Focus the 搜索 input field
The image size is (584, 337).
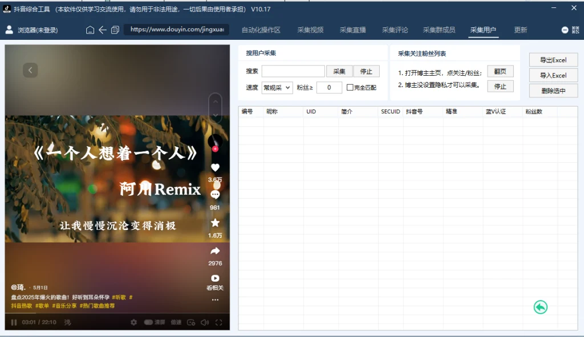[x=293, y=71]
